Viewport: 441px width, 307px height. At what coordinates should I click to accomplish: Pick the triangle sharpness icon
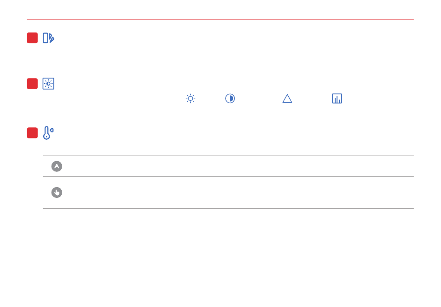coord(287,99)
